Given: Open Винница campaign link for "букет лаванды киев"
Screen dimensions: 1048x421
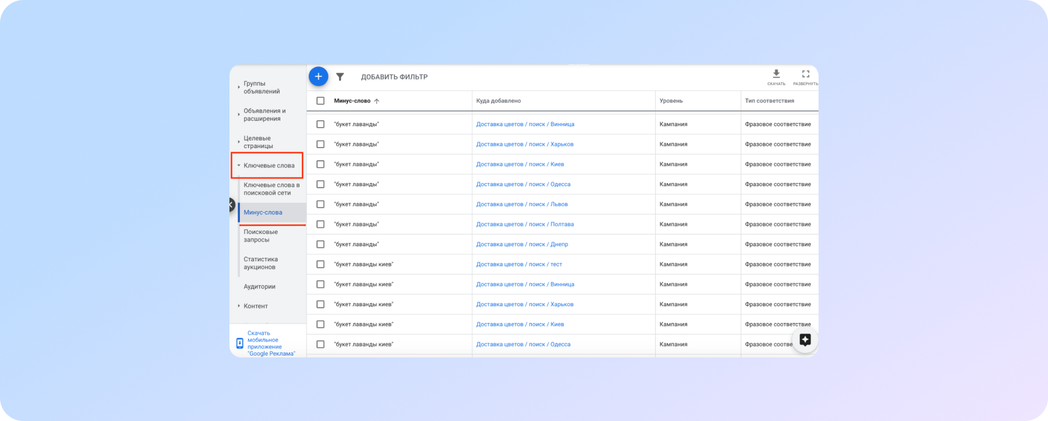Looking at the screenshot, I should (x=525, y=285).
